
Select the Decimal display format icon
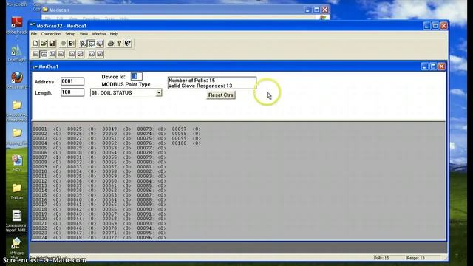(x=44, y=54)
